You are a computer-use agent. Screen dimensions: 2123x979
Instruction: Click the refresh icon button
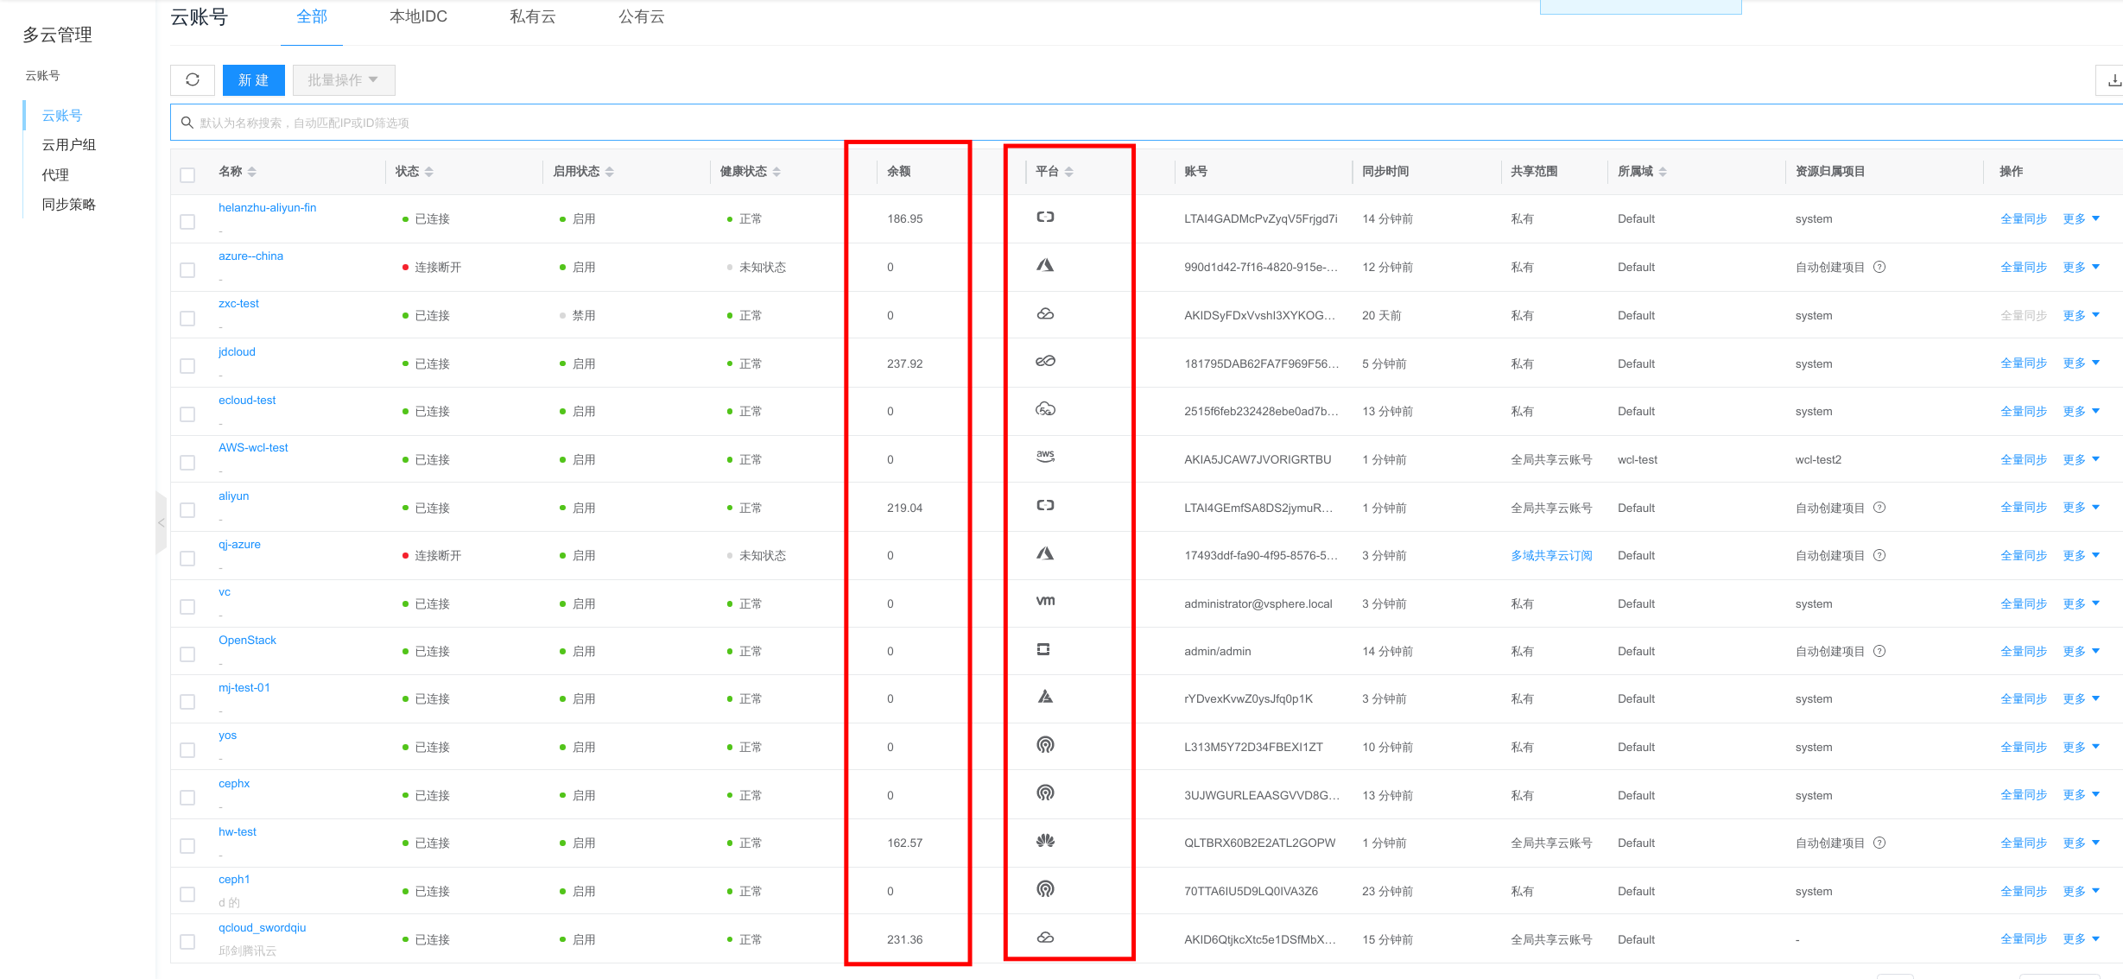pos(193,80)
